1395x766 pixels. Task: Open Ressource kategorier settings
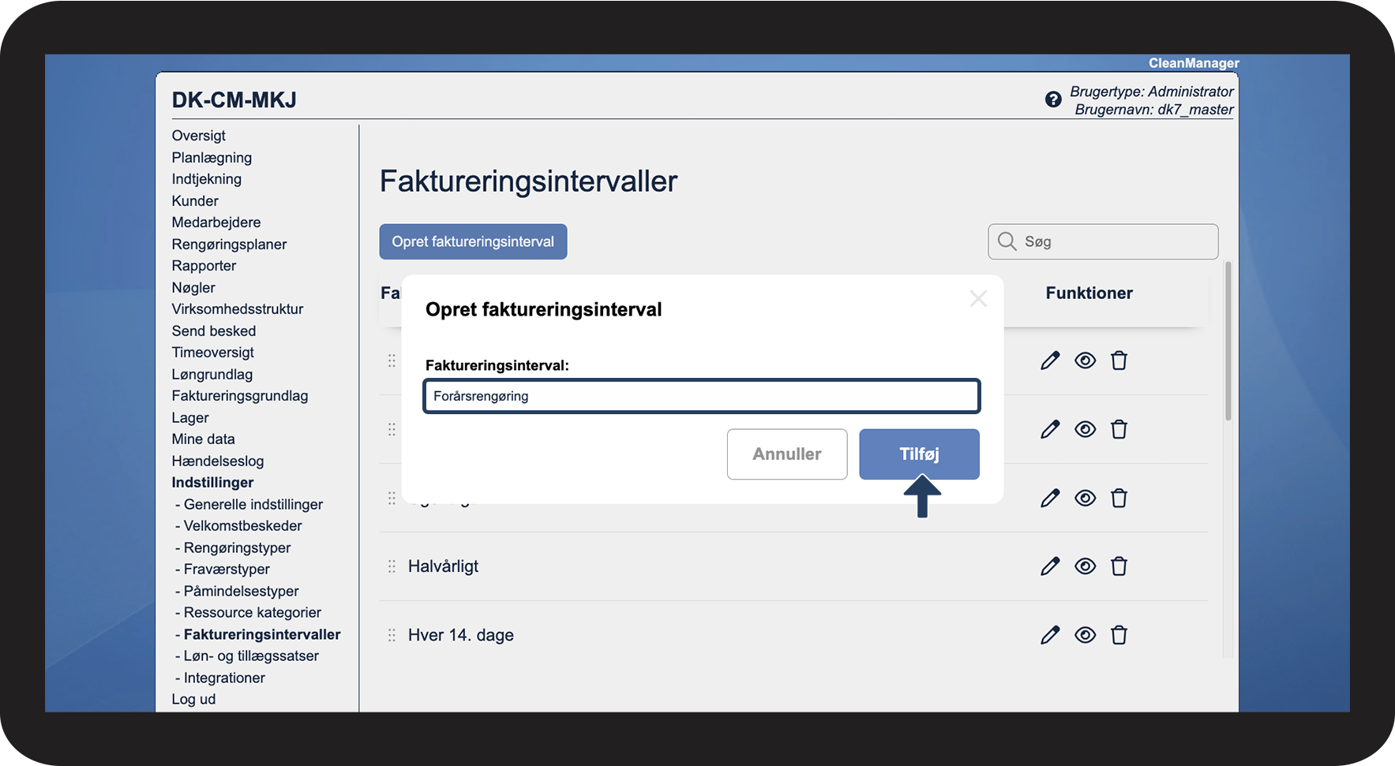253,613
